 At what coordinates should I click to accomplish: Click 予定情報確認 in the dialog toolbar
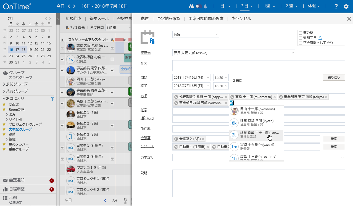[169, 19]
